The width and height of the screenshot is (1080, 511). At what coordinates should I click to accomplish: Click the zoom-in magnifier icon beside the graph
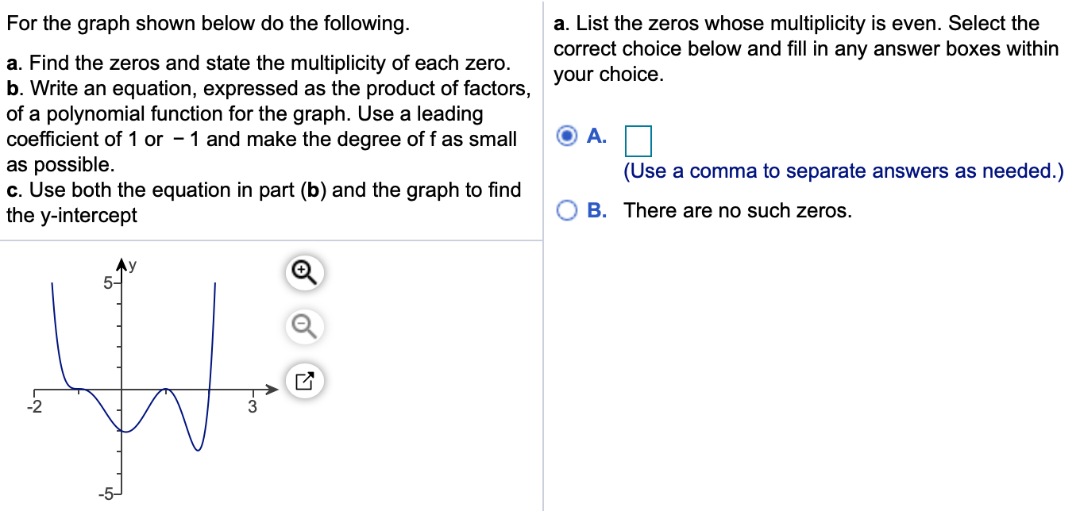[x=304, y=272]
